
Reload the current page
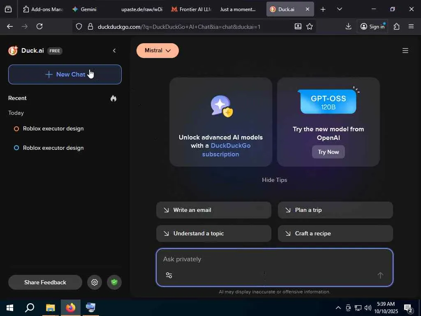pos(39,26)
